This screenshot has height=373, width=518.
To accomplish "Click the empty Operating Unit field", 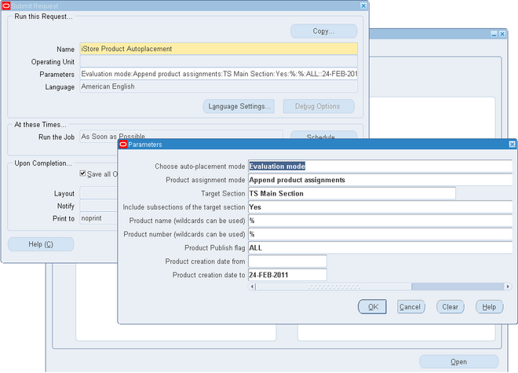I will (219, 61).
